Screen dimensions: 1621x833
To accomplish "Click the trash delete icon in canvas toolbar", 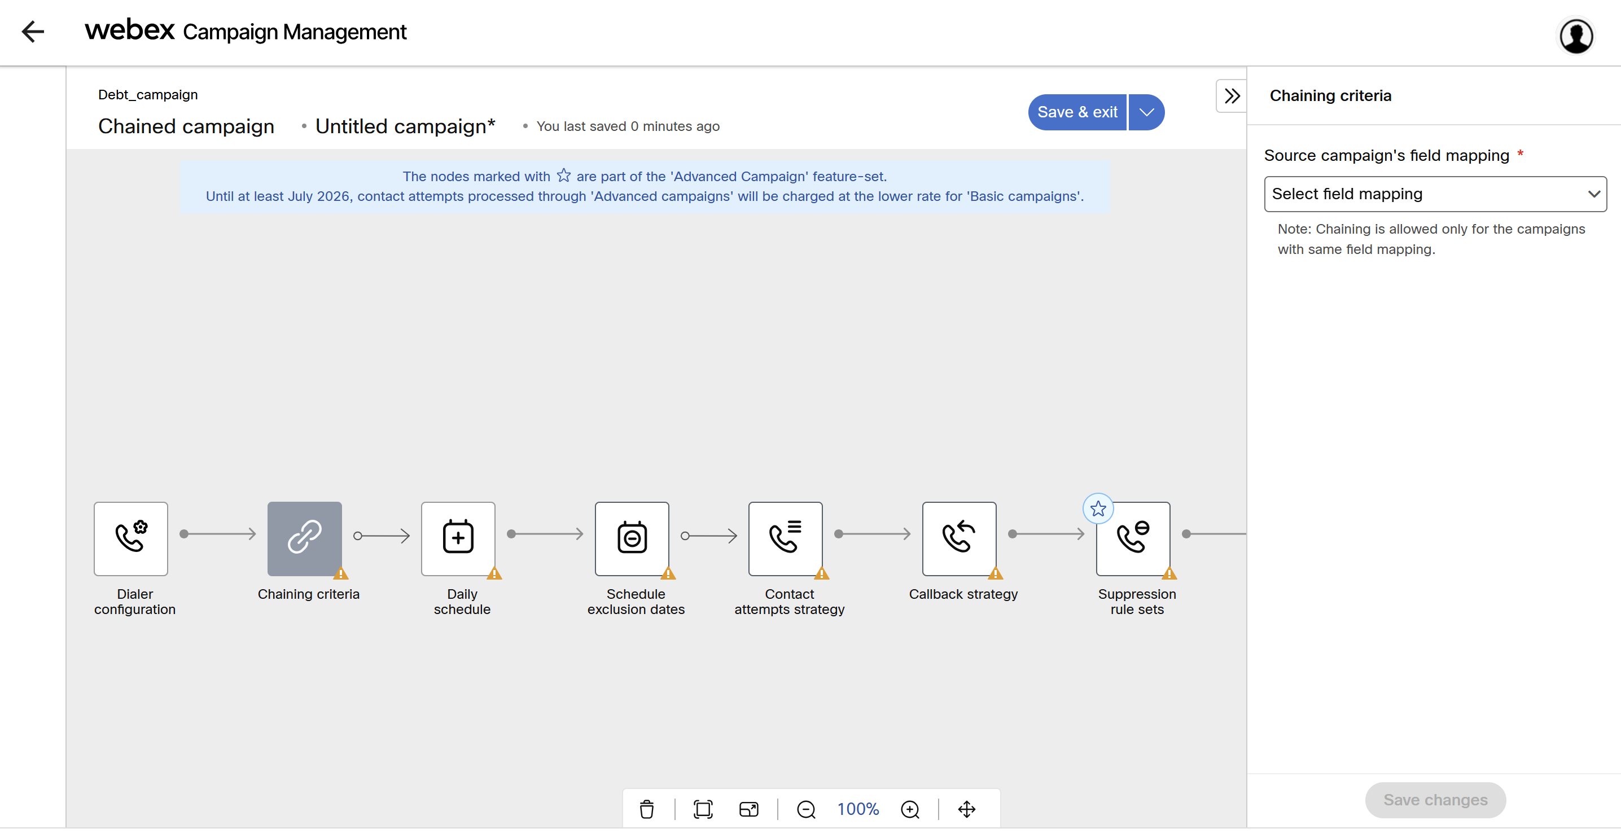I will point(646,809).
